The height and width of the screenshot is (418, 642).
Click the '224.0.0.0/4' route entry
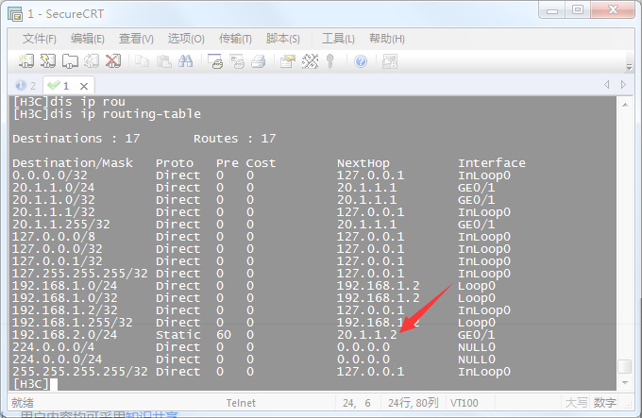pyautogui.click(x=53, y=347)
